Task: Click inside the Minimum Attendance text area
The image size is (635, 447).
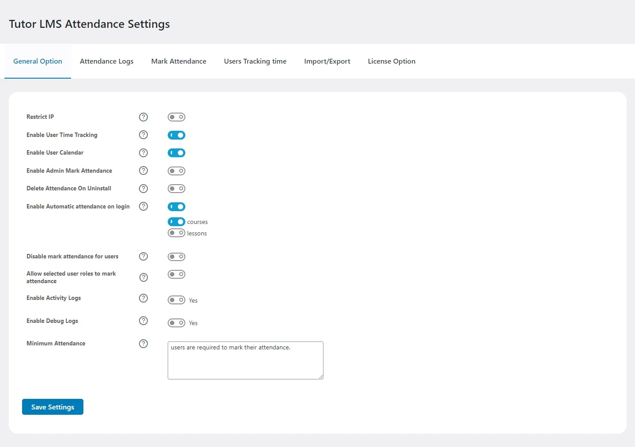Action: pyautogui.click(x=245, y=360)
